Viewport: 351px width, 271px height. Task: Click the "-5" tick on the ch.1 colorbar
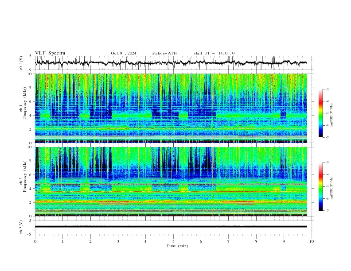[327, 113]
